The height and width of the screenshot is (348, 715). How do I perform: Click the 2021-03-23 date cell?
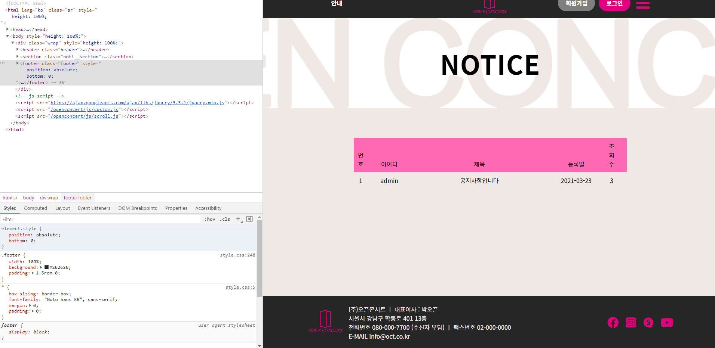coord(576,181)
